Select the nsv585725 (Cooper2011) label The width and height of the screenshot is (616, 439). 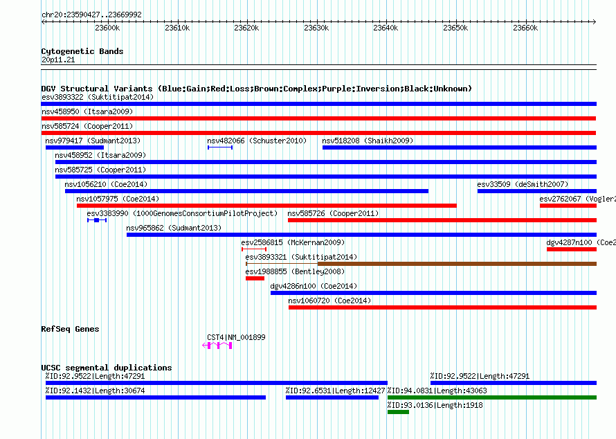(x=100, y=170)
